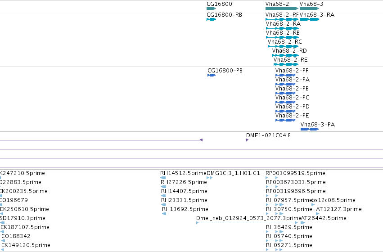Click the RH05740.5prime EST label
Screen dimensions: 383x252
[x=289, y=236]
